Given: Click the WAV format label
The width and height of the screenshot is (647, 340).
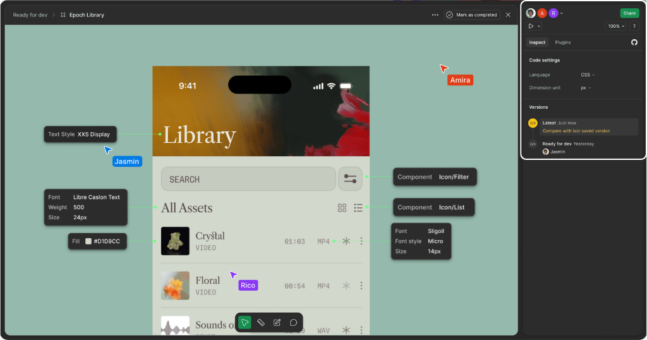Looking at the screenshot, I should tap(323, 331).
